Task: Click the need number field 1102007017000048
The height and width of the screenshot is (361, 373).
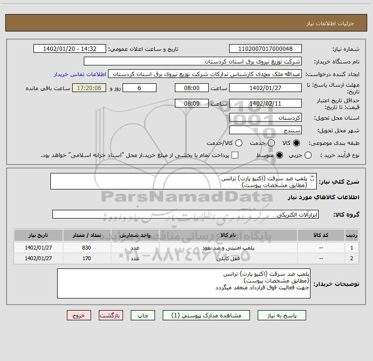Action: 265,48
